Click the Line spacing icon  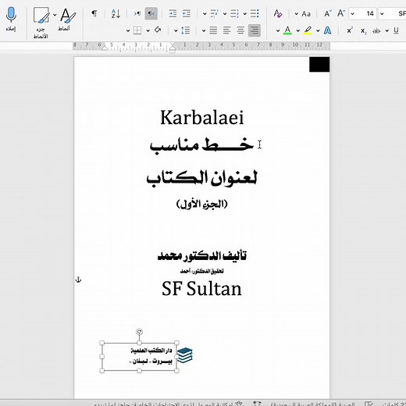[x=185, y=30]
